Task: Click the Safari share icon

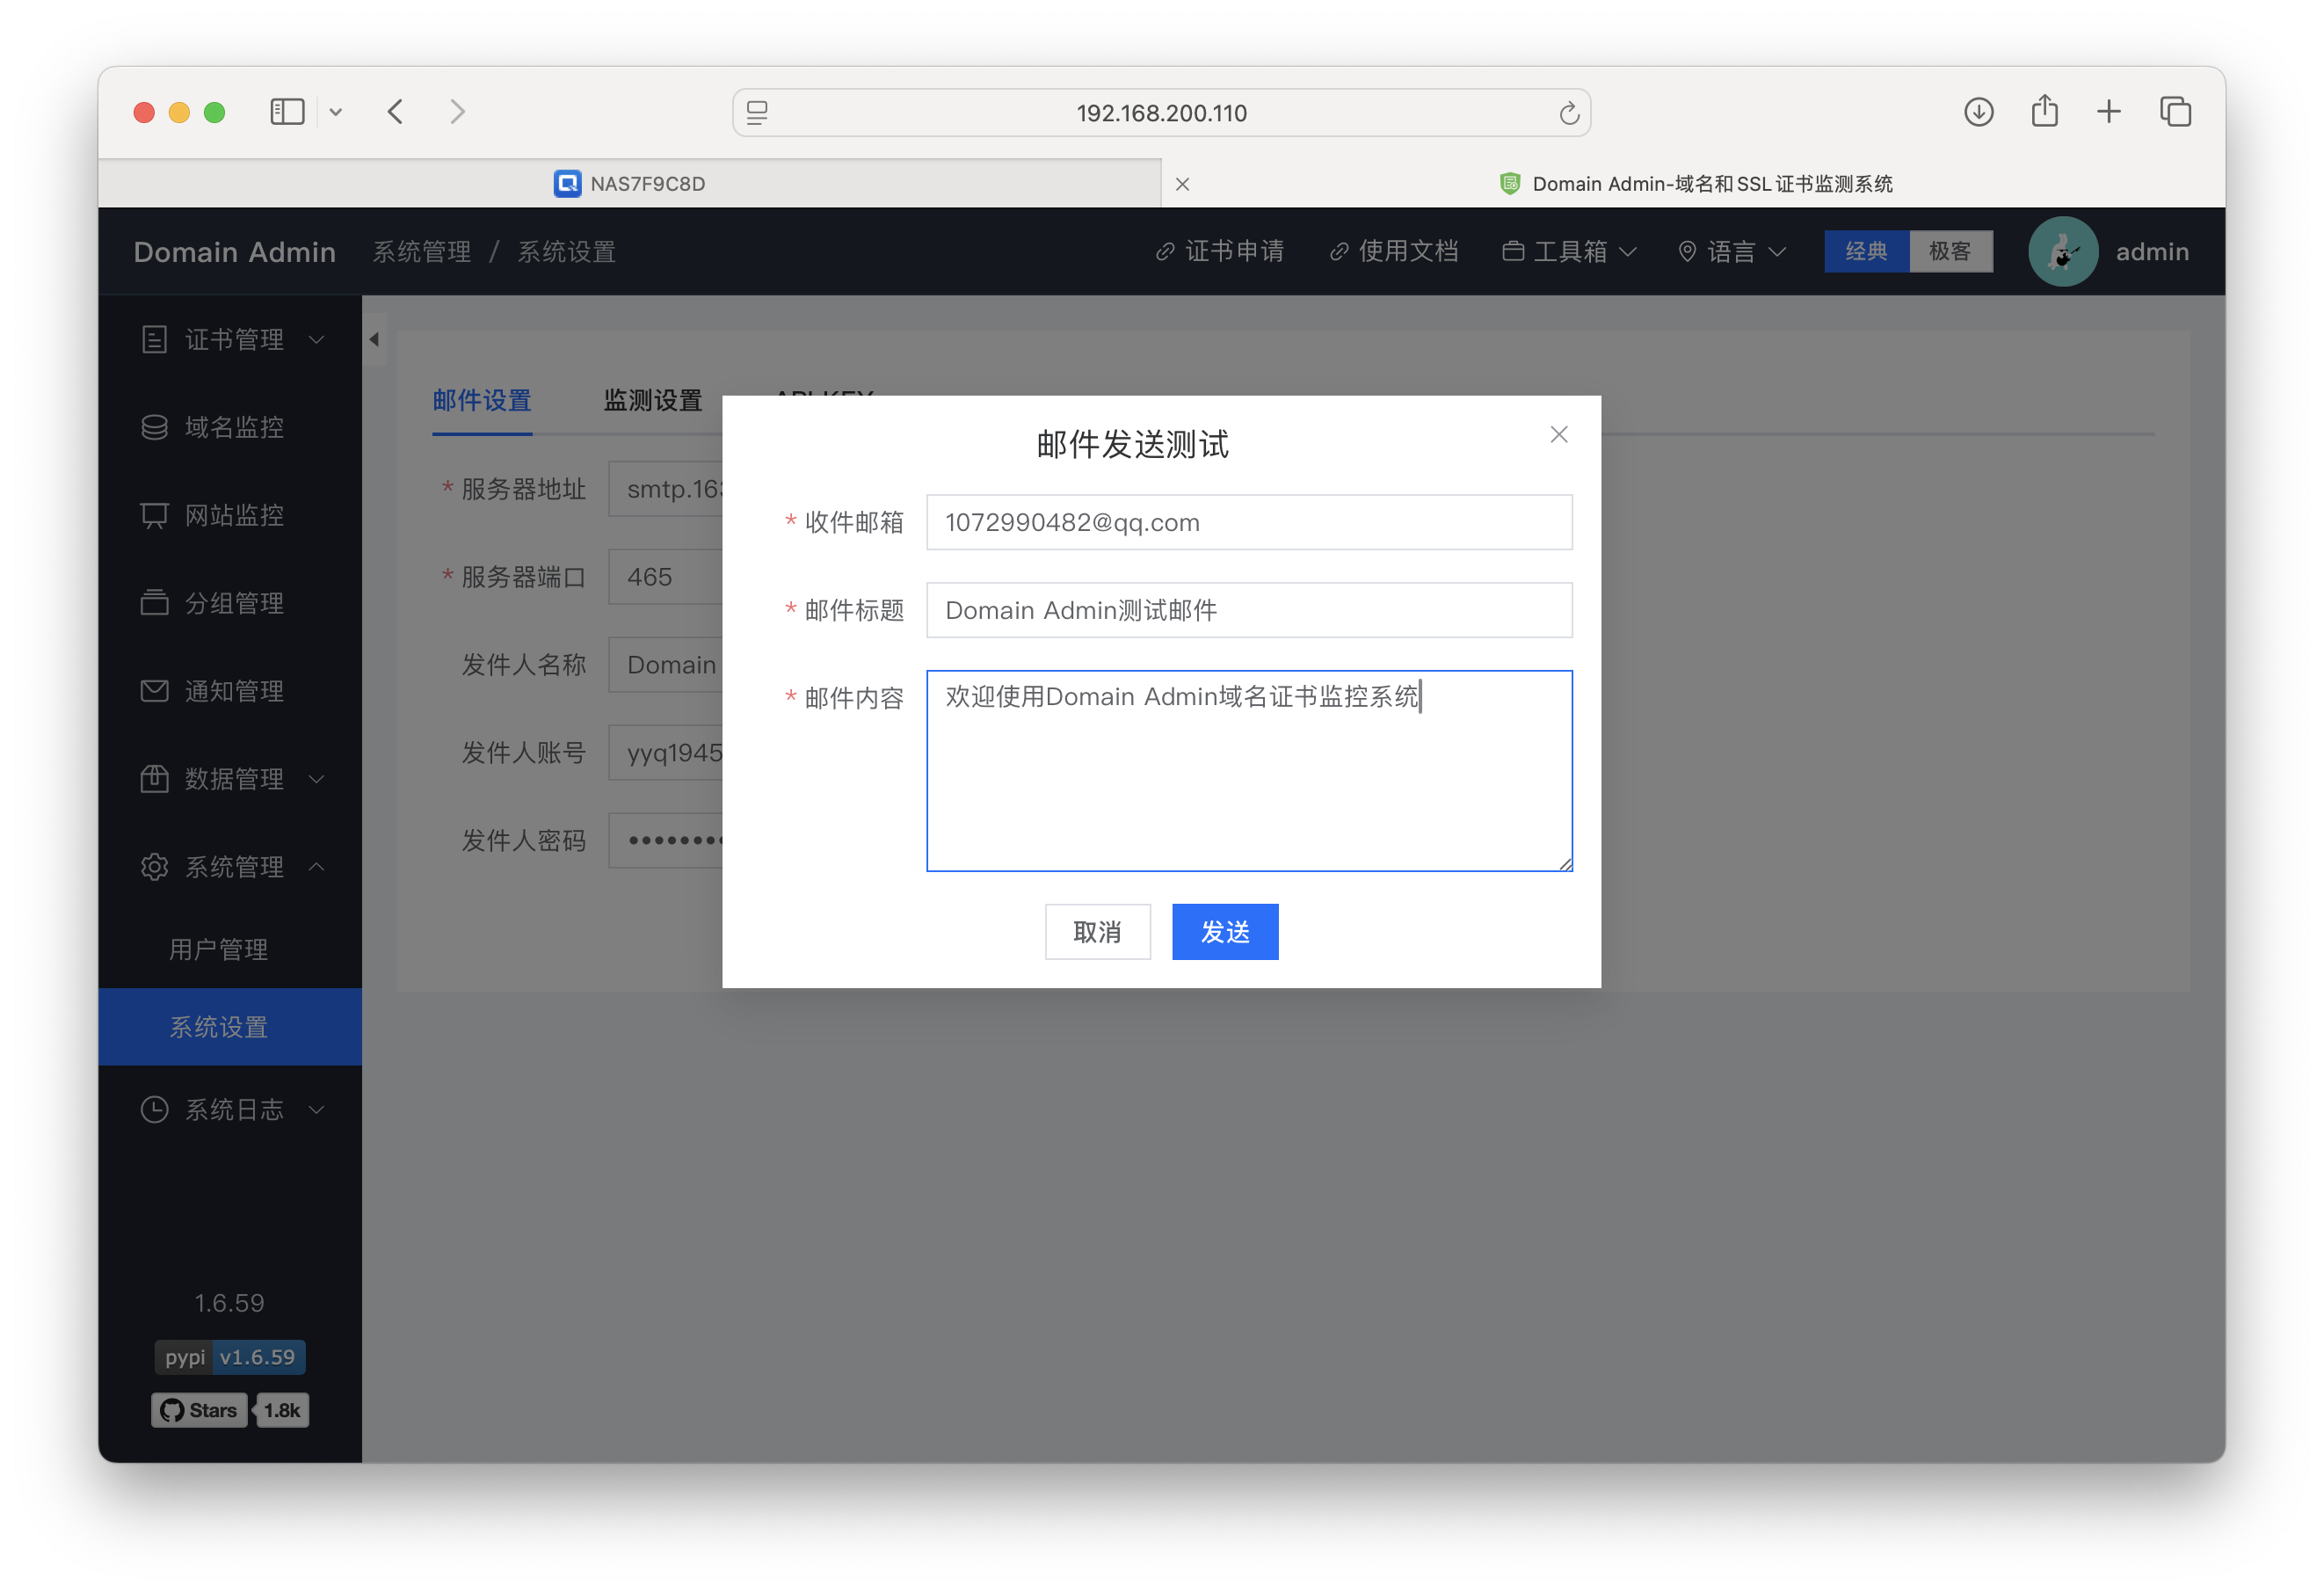Action: [2044, 111]
